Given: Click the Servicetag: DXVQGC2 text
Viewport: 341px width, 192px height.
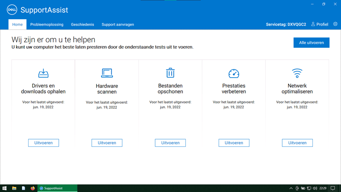Looking at the screenshot, I should tap(286, 24).
